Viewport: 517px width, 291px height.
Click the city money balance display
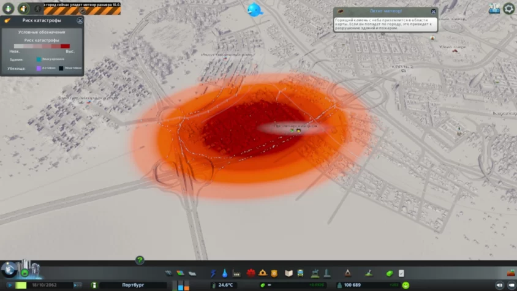(x=293, y=285)
